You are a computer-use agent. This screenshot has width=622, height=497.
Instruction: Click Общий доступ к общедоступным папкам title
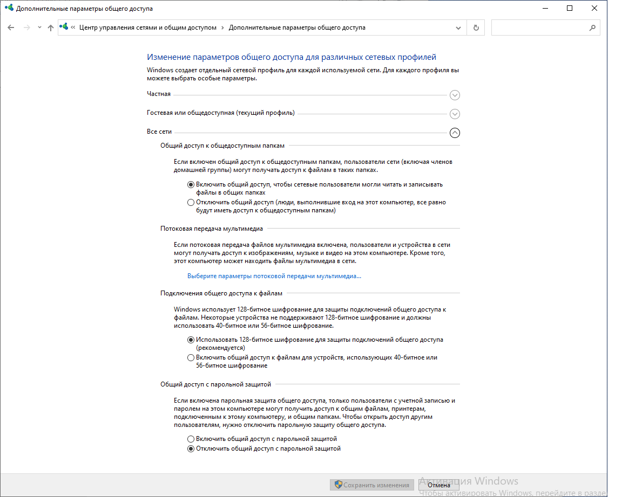(222, 146)
